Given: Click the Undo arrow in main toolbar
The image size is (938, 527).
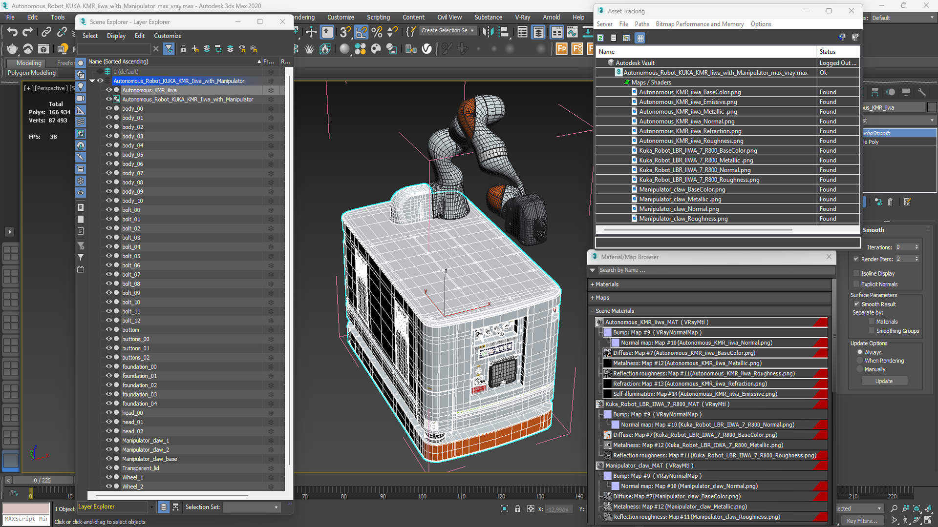Looking at the screenshot, I should point(12,32).
